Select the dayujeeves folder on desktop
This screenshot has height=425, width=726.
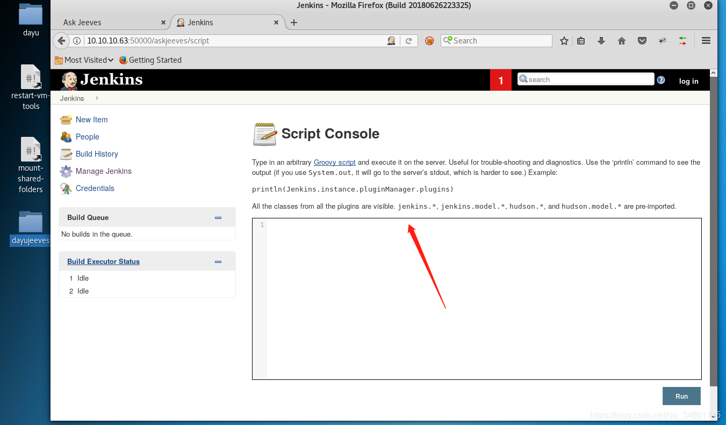point(31,228)
